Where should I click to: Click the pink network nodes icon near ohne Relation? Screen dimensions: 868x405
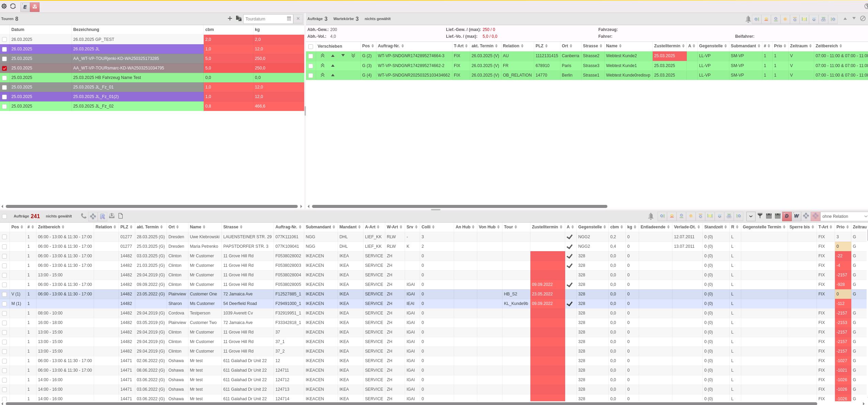(816, 216)
